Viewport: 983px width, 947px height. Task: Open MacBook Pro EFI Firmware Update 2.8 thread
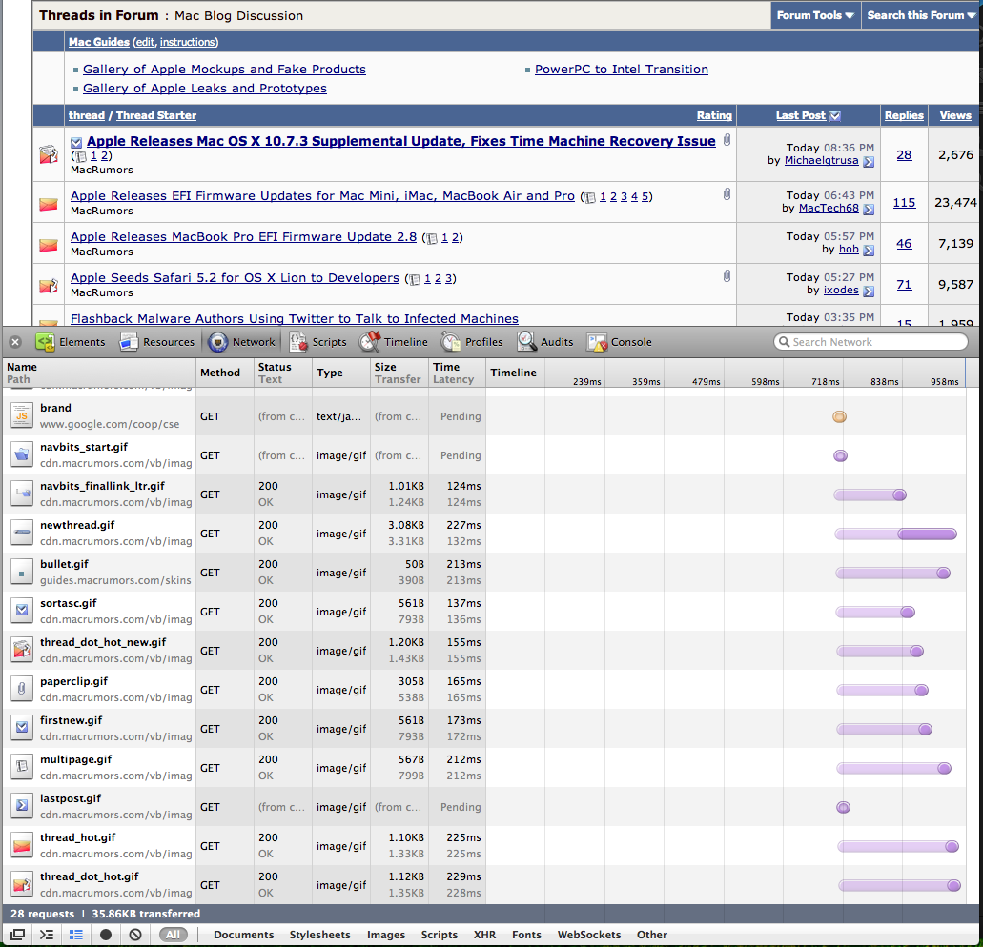point(243,237)
